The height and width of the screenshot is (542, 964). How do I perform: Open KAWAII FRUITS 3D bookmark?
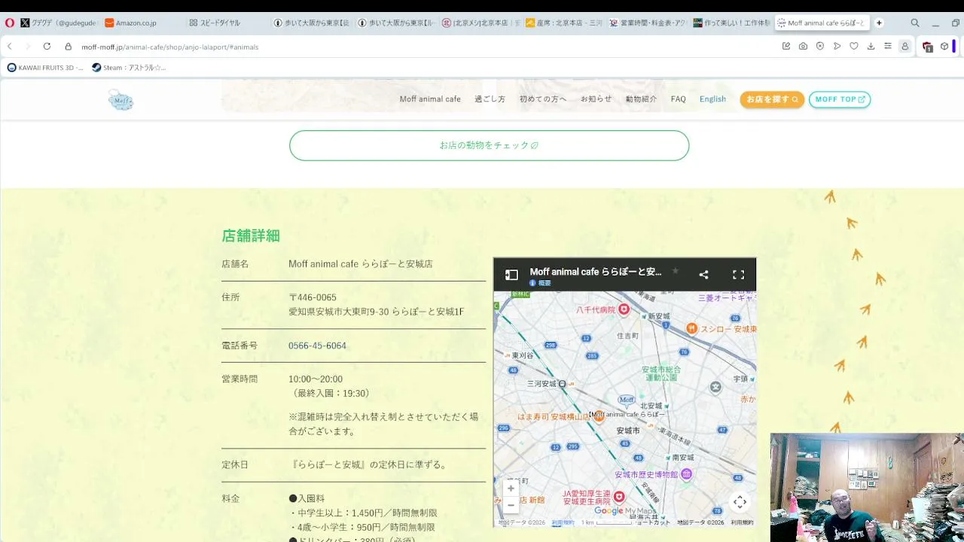45,68
